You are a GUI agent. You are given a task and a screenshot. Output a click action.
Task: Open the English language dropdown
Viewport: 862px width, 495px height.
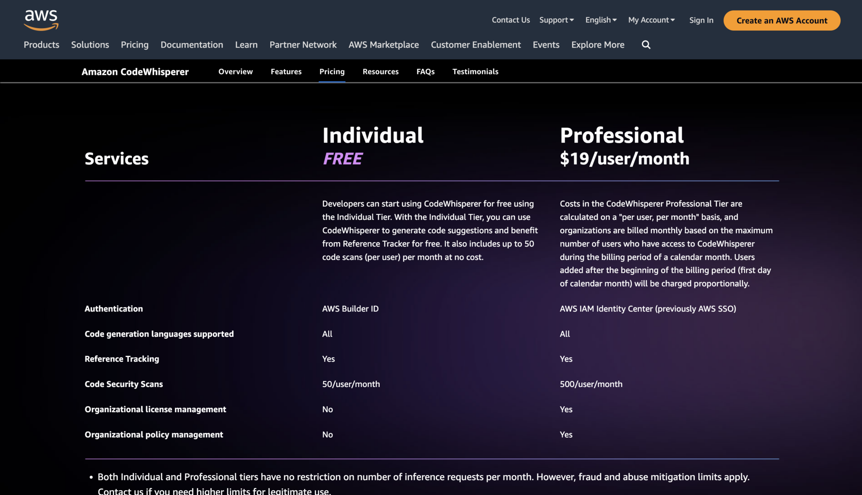coord(601,20)
